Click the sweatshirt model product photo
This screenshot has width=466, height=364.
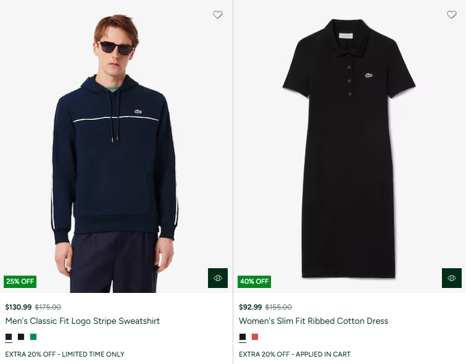coord(115,154)
